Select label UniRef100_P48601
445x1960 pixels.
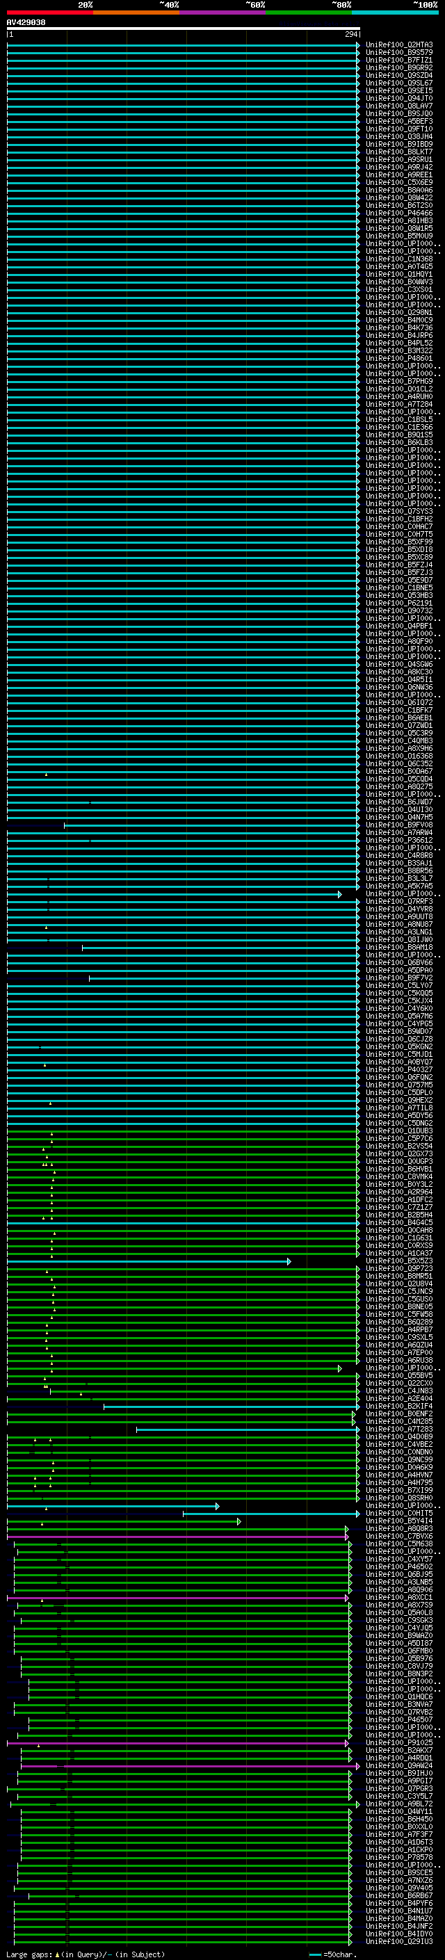click(399, 358)
